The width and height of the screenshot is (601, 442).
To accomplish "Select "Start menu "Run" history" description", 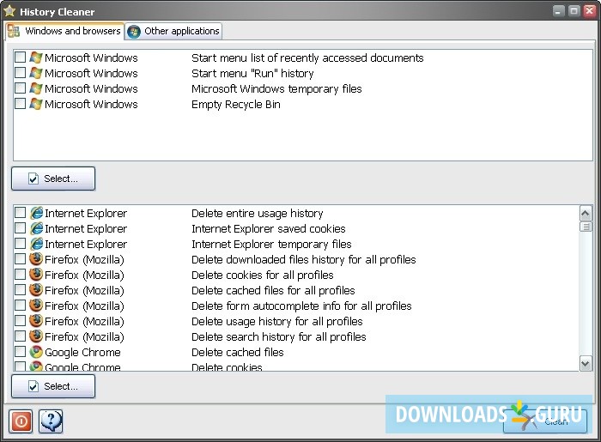I will [x=252, y=73].
